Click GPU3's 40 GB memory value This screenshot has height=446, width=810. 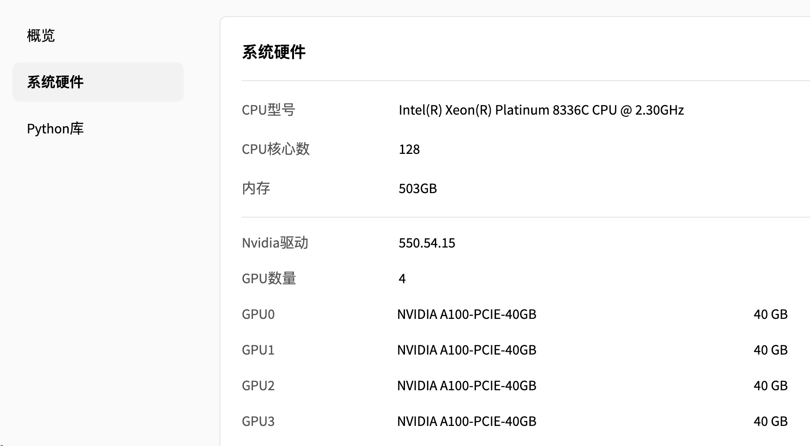click(770, 421)
